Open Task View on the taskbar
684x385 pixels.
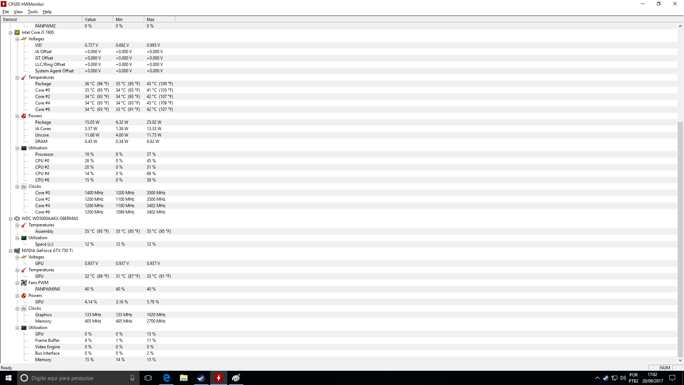[148, 378]
